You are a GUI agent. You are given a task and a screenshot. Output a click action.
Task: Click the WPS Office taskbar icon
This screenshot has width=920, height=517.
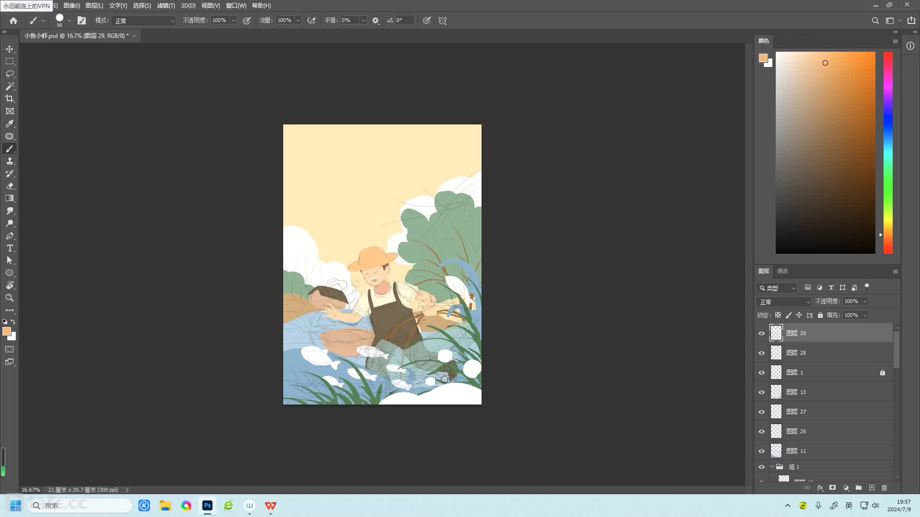click(271, 506)
